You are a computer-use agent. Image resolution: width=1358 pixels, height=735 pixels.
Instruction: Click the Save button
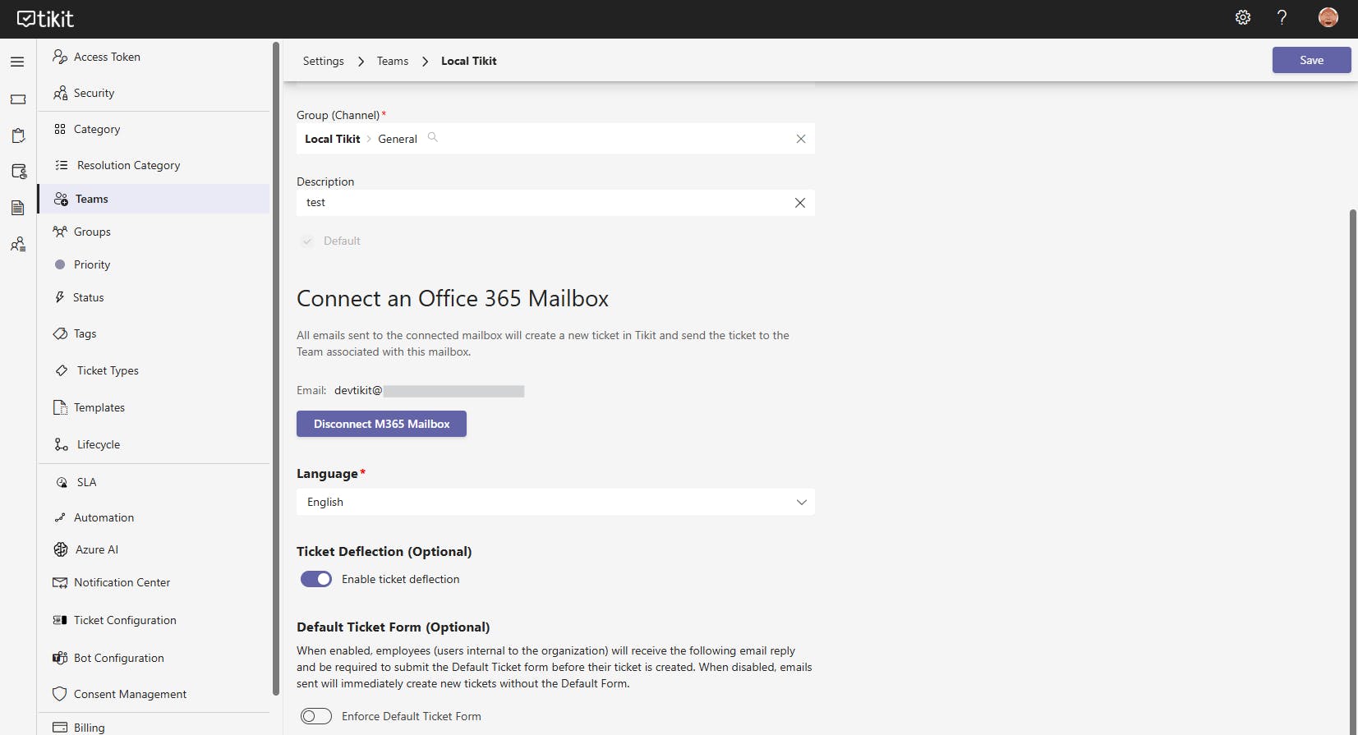click(1311, 60)
